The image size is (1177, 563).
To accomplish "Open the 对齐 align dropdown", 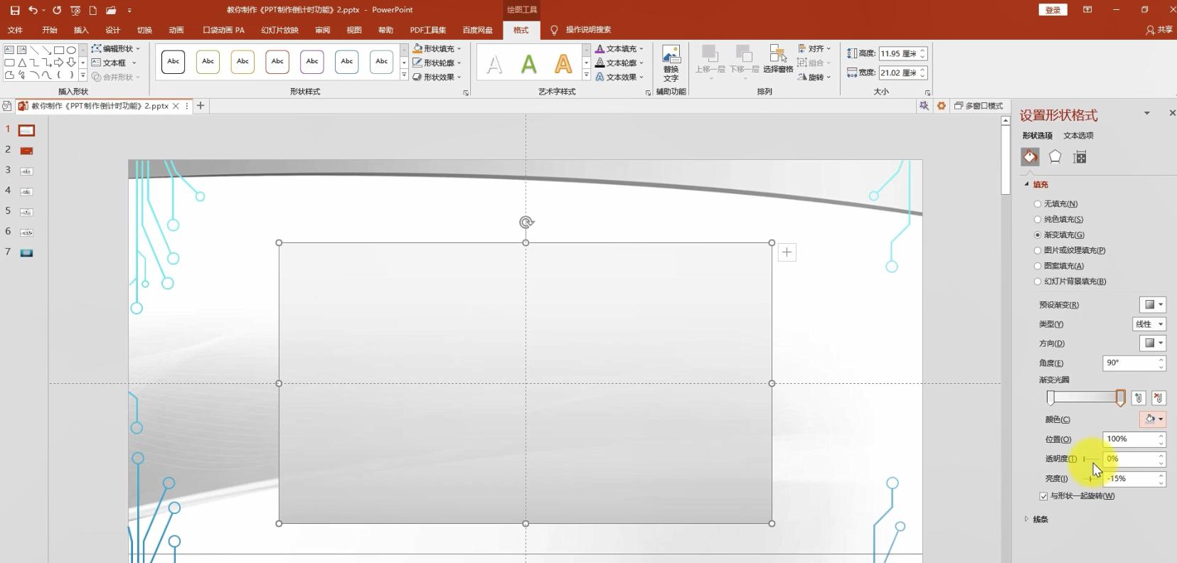I will tap(814, 48).
